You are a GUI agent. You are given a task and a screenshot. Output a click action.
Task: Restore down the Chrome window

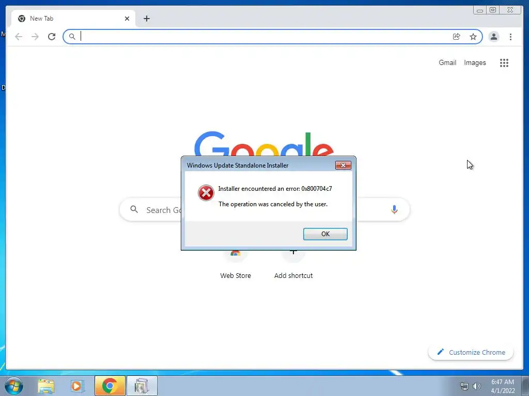click(x=492, y=10)
